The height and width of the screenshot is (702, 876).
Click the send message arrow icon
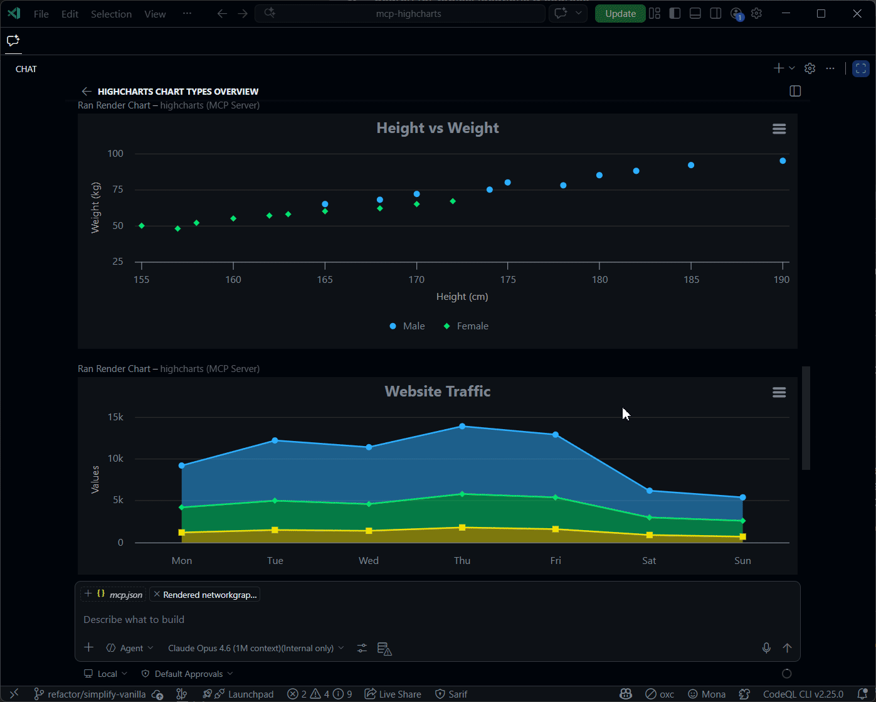[787, 648]
